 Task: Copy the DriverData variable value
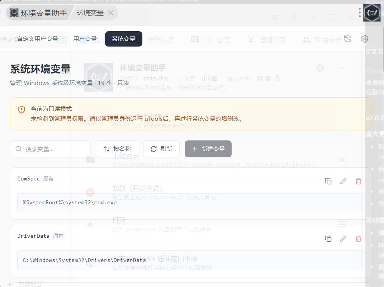[328, 239]
